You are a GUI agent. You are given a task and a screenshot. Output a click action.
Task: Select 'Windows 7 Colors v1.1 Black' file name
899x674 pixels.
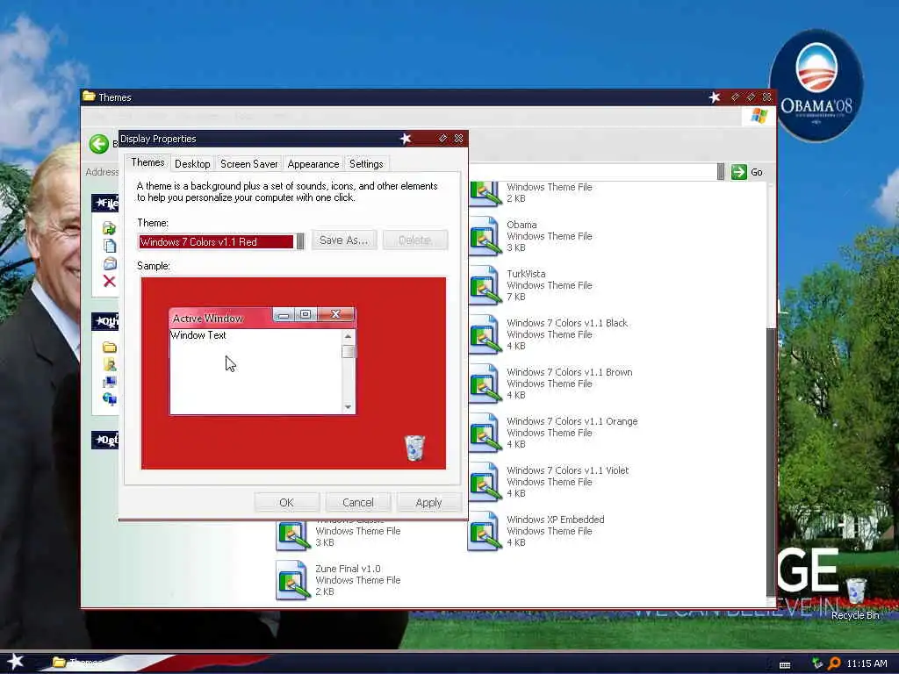coord(567,323)
